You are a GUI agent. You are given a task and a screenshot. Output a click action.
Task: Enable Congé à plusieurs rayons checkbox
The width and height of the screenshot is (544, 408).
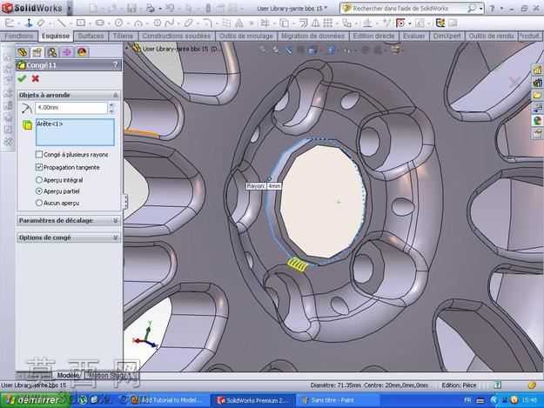pos(39,155)
